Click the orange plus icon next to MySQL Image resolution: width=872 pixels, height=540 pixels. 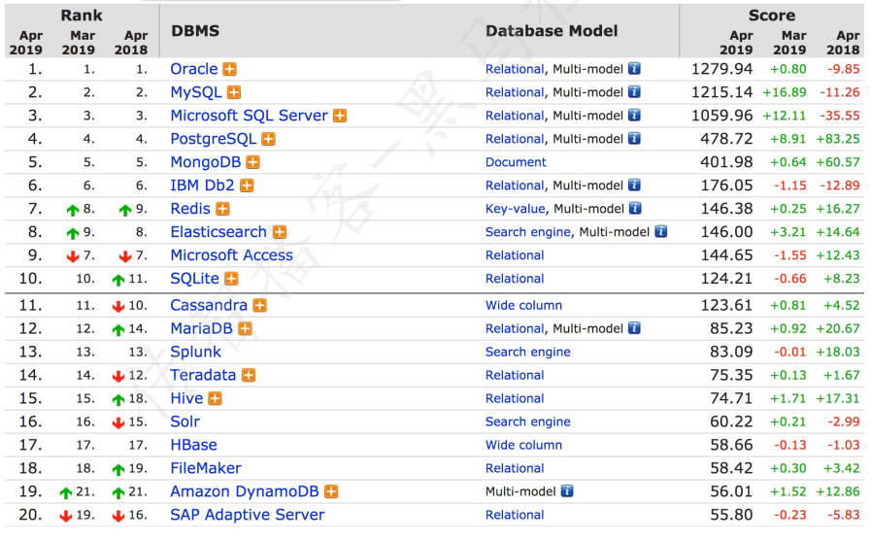(x=234, y=92)
